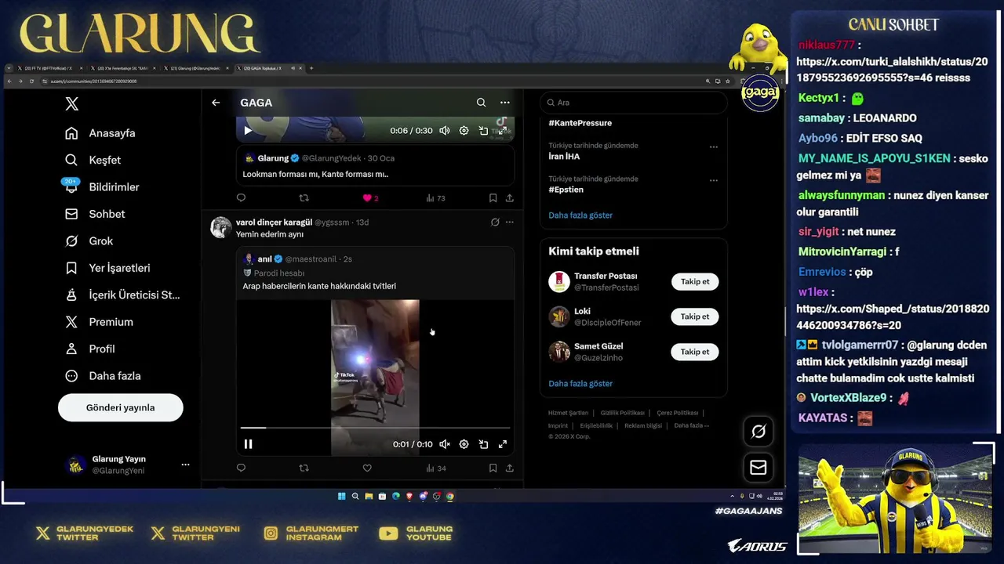Mute the top video's sound
This screenshot has width=1004, height=564.
tap(444, 131)
